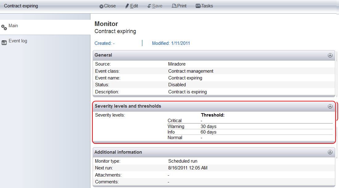The image size is (339, 188).
Task: Click the Event log sidebar icon
Action: (4, 42)
